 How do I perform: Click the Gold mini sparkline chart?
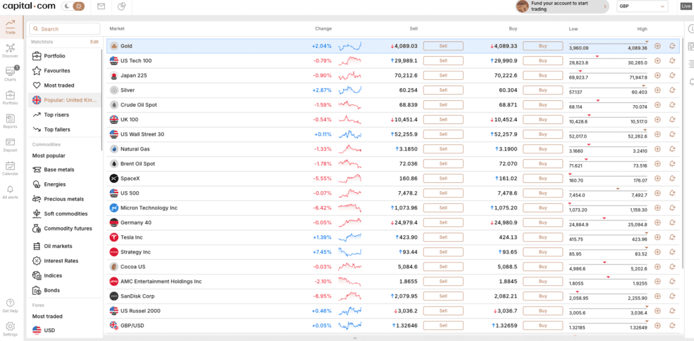click(350, 46)
